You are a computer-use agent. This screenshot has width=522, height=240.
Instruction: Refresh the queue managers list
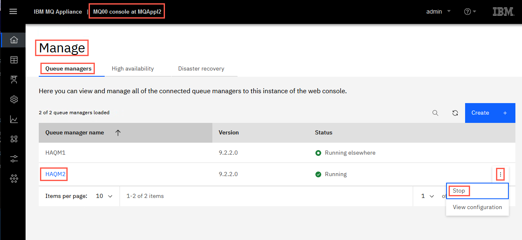pyautogui.click(x=455, y=113)
